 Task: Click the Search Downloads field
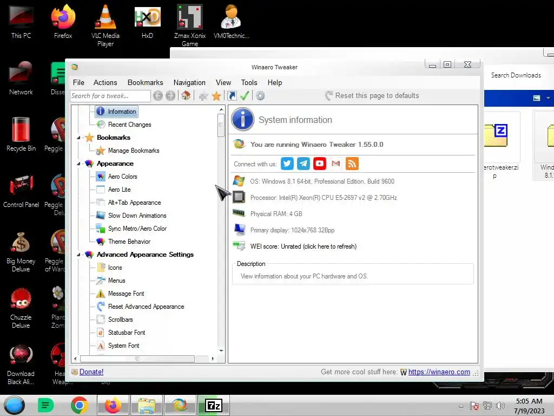(x=516, y=75)
